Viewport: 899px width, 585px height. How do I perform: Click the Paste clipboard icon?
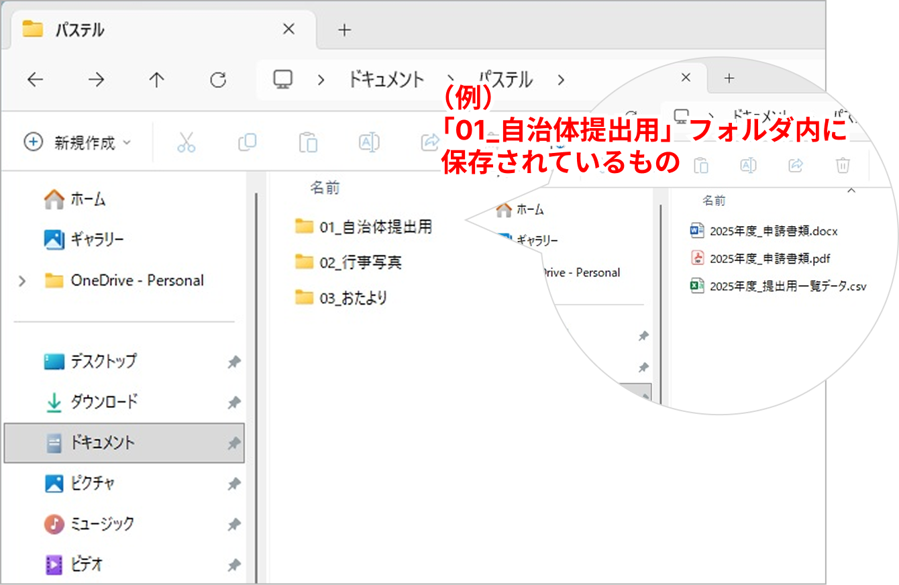click(x=308, y=142)
